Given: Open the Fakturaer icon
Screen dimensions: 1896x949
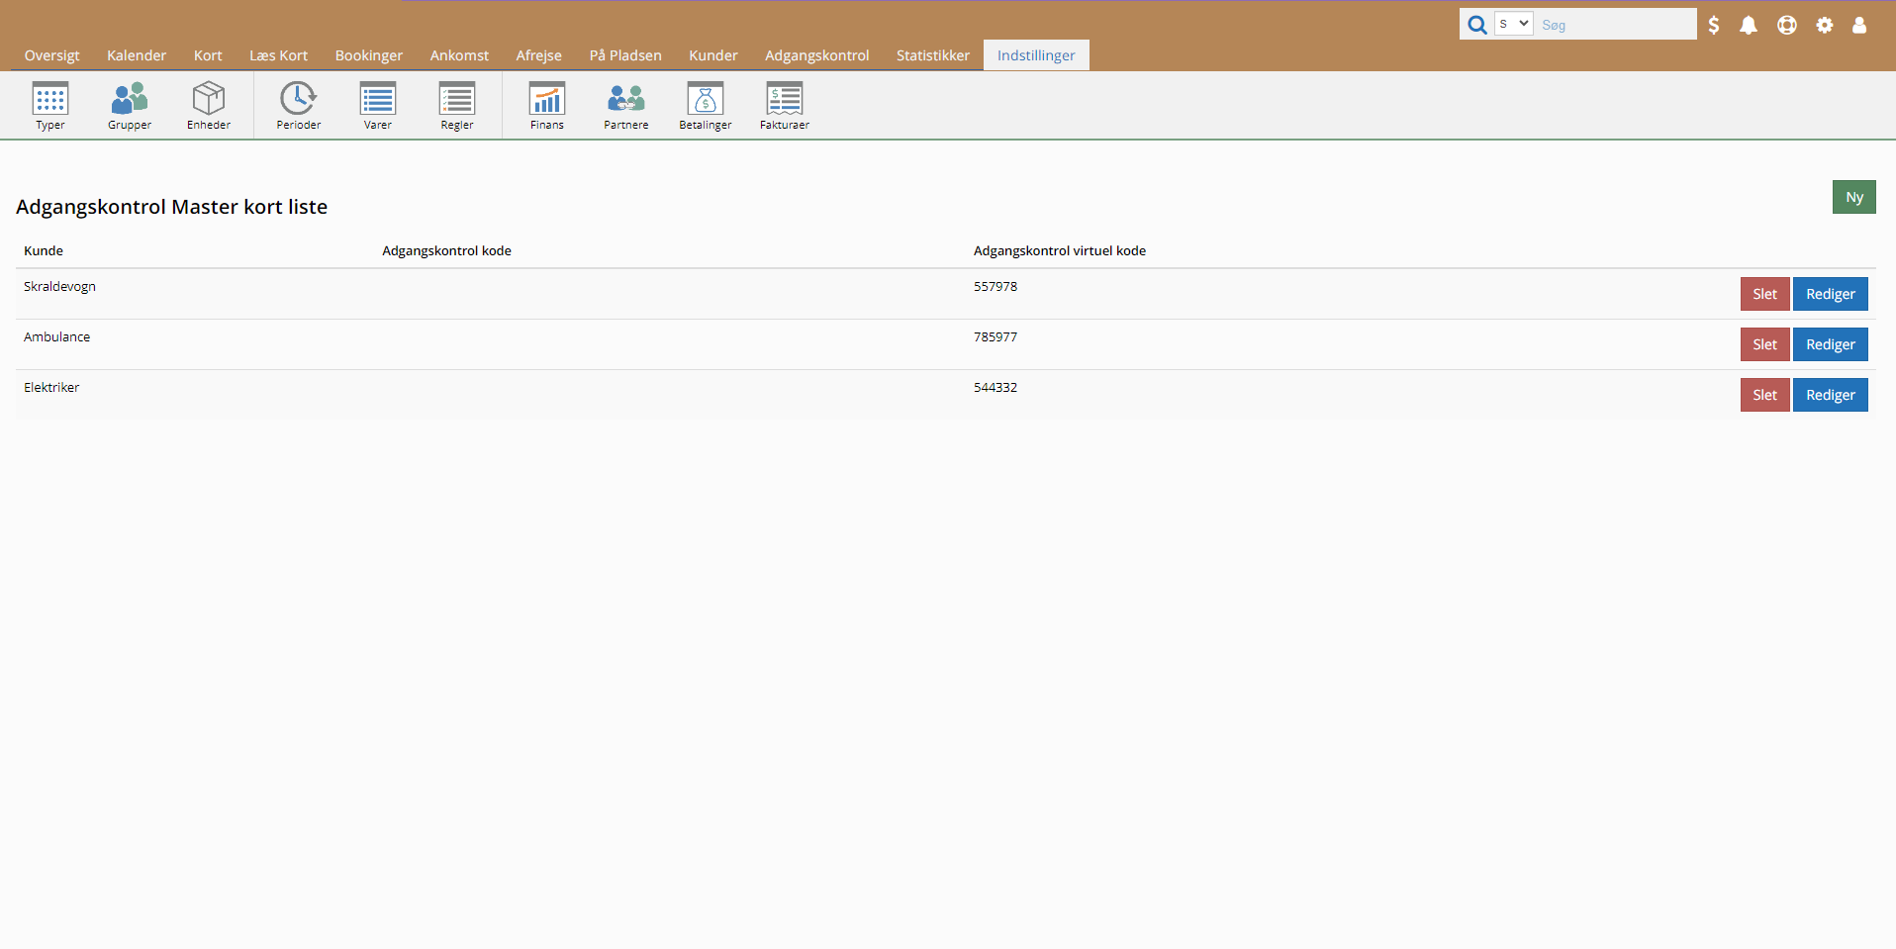Looking at the screenshot, I should [784, 100].
